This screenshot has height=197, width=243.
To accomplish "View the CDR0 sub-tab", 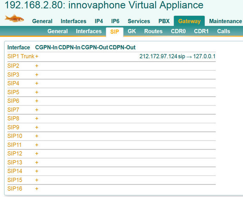I will tap(178, 31).
